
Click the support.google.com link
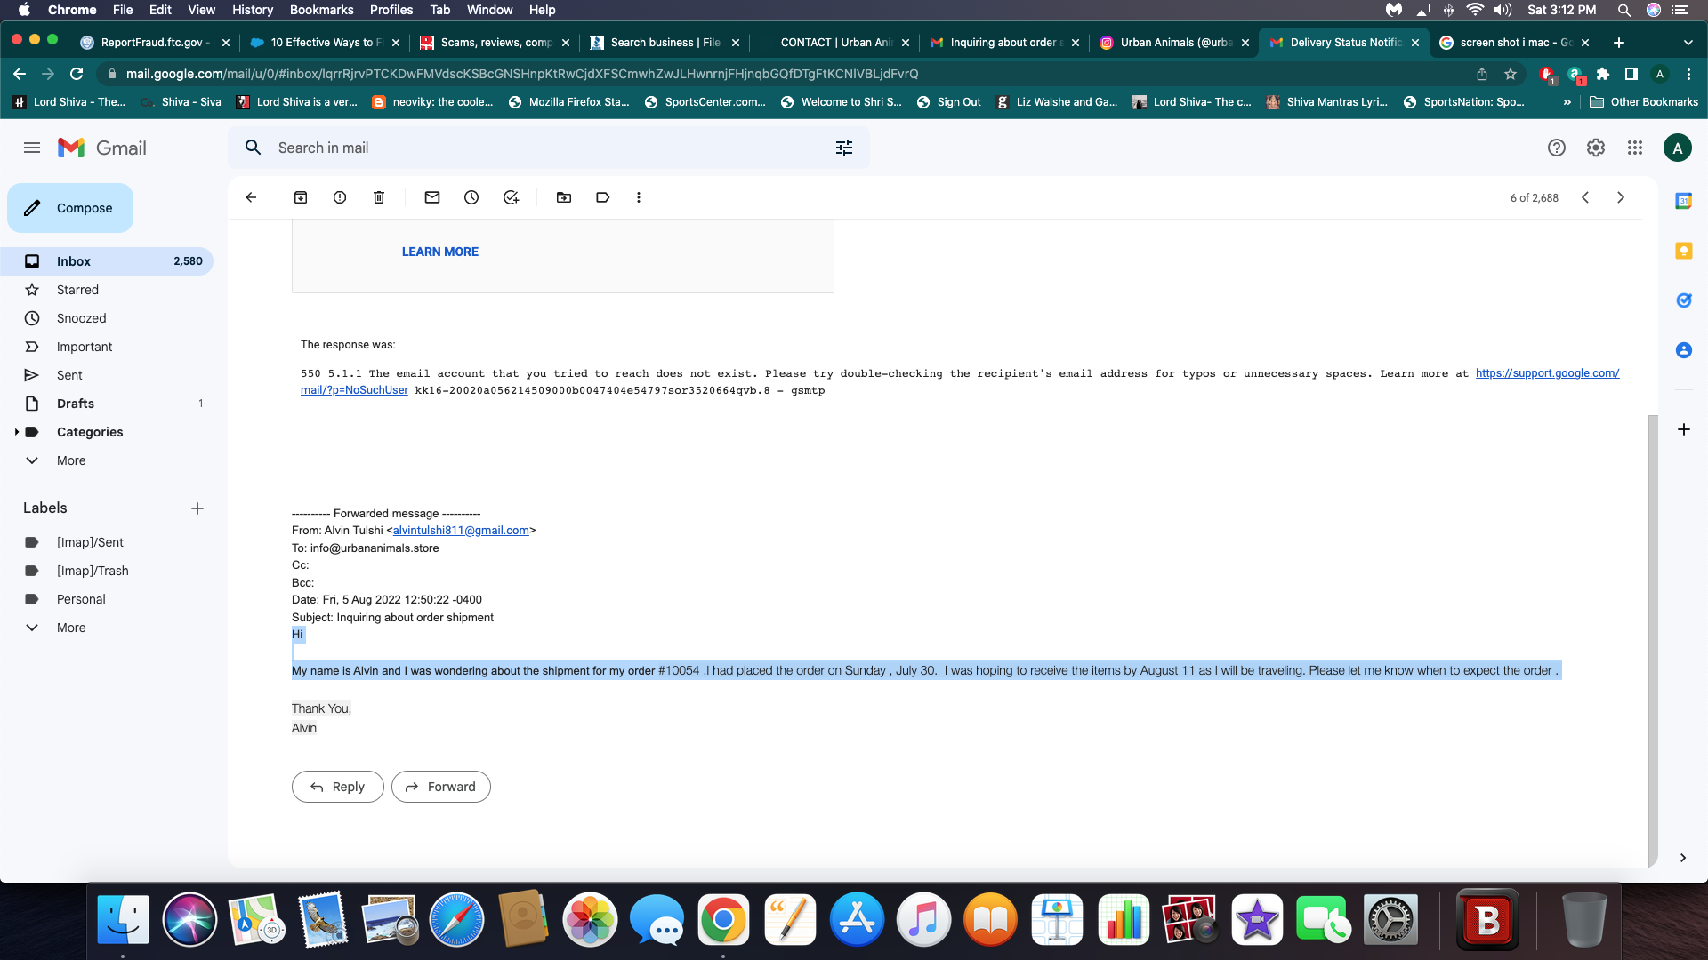coord(1546,372)
